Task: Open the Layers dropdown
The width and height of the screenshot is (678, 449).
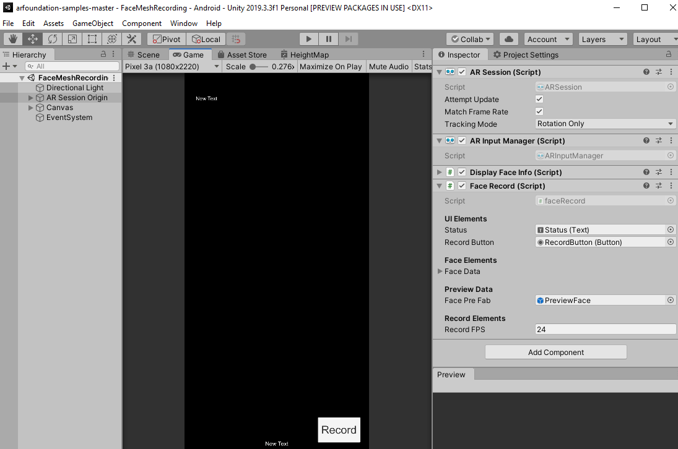Action: [602, 40]
